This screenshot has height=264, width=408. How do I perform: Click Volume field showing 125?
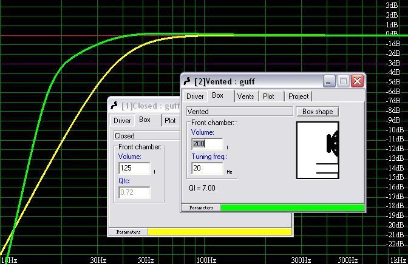click(x=135, y=168)
